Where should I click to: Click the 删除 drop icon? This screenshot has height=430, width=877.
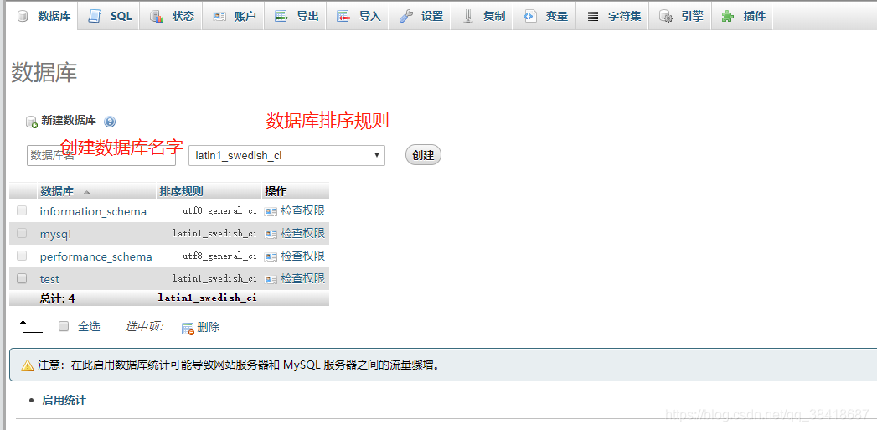(x=188, y=329)
